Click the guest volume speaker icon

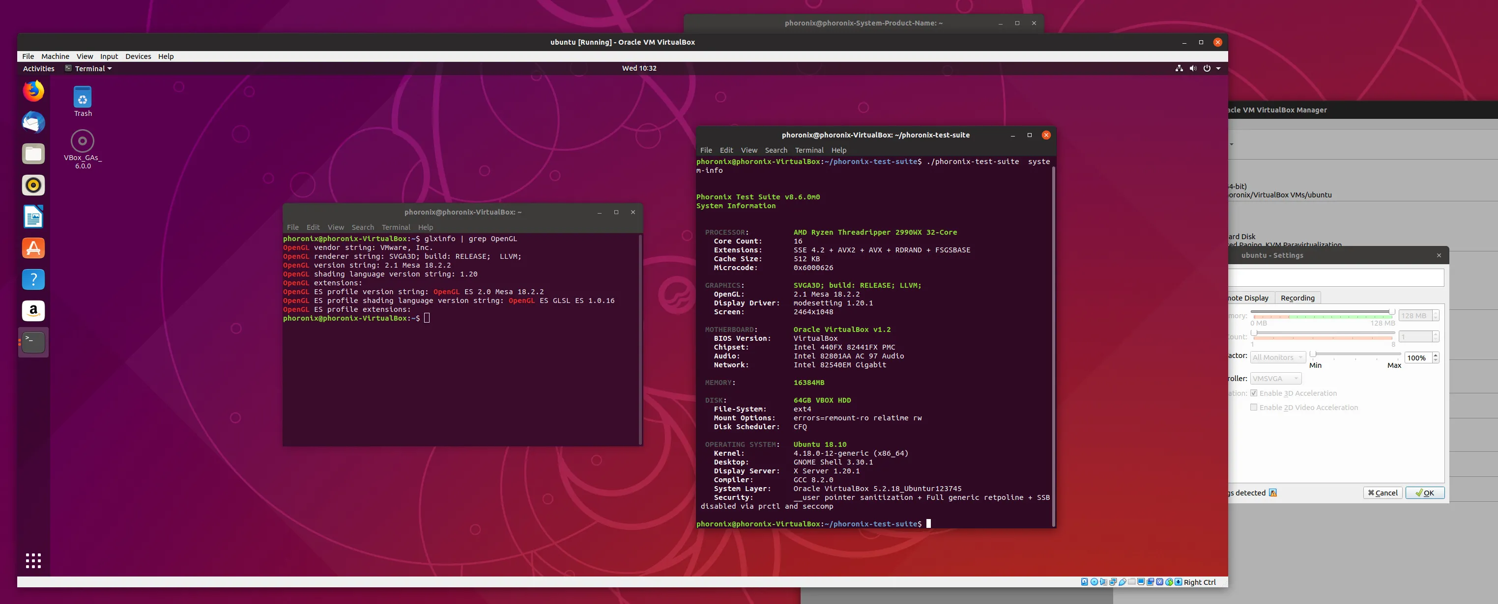click(1193, 69)
